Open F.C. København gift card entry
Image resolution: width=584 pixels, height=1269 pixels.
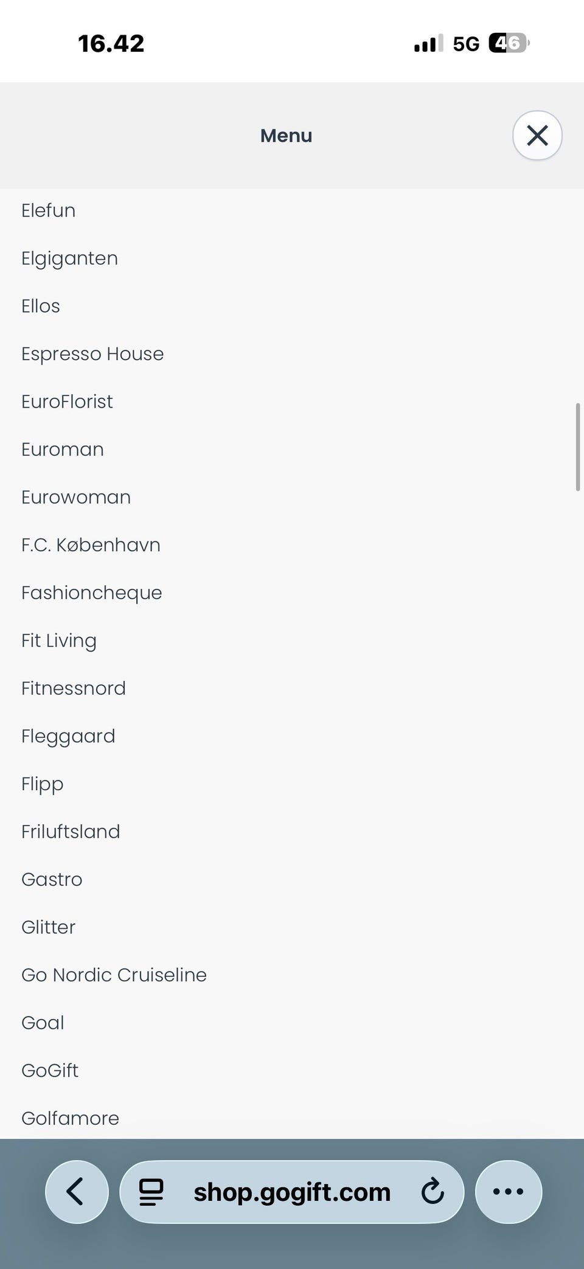pos(91,545)
